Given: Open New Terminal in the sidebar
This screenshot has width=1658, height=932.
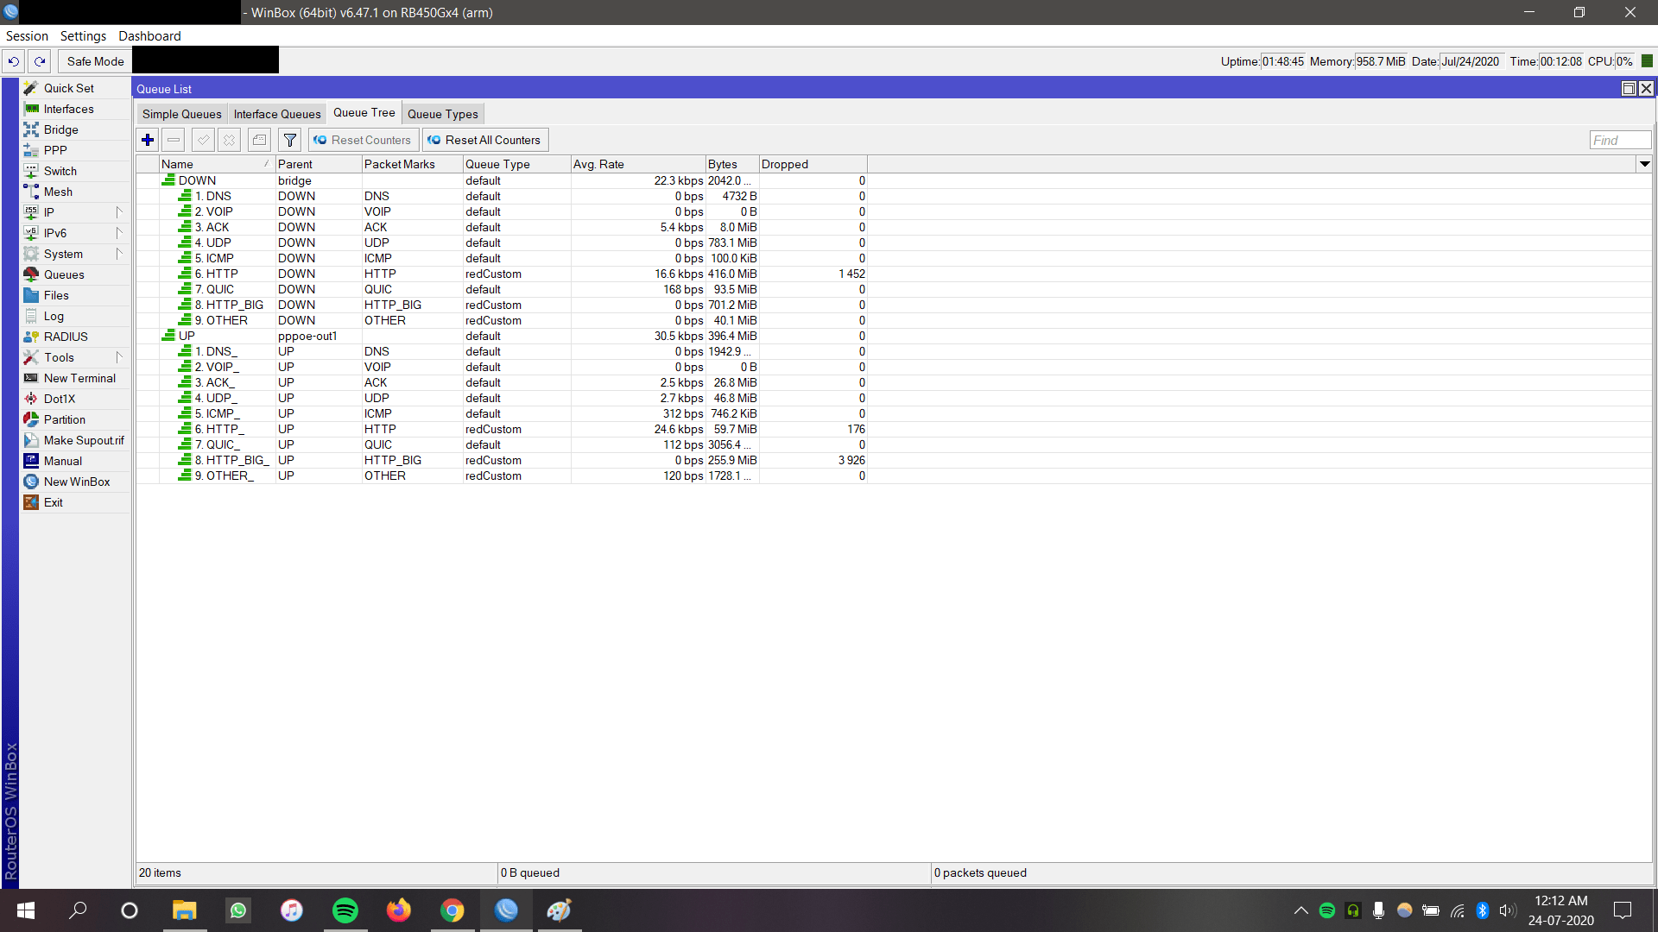Looking at the screenshot, I should tap(79, 378).
